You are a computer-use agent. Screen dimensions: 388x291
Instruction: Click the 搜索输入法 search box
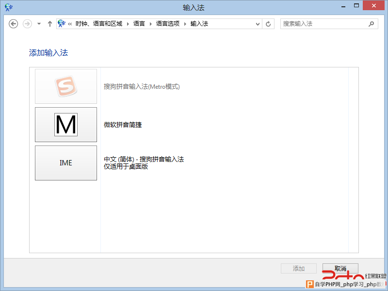[329, 24]
